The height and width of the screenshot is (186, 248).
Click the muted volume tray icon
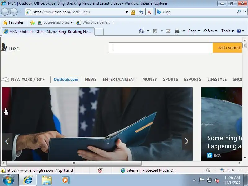(x=217, y=180)
